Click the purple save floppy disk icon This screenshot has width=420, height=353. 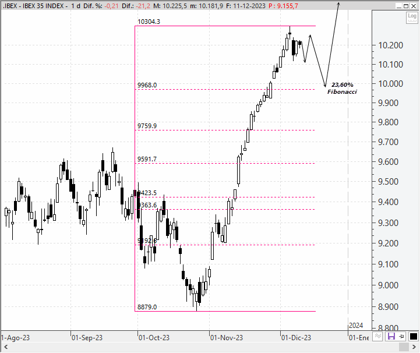(391, 336)
